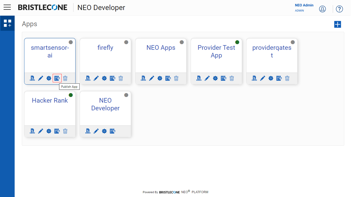Screen dimensions: 351x197
Task: Open the firefly app title
Action: pos(105,47)
